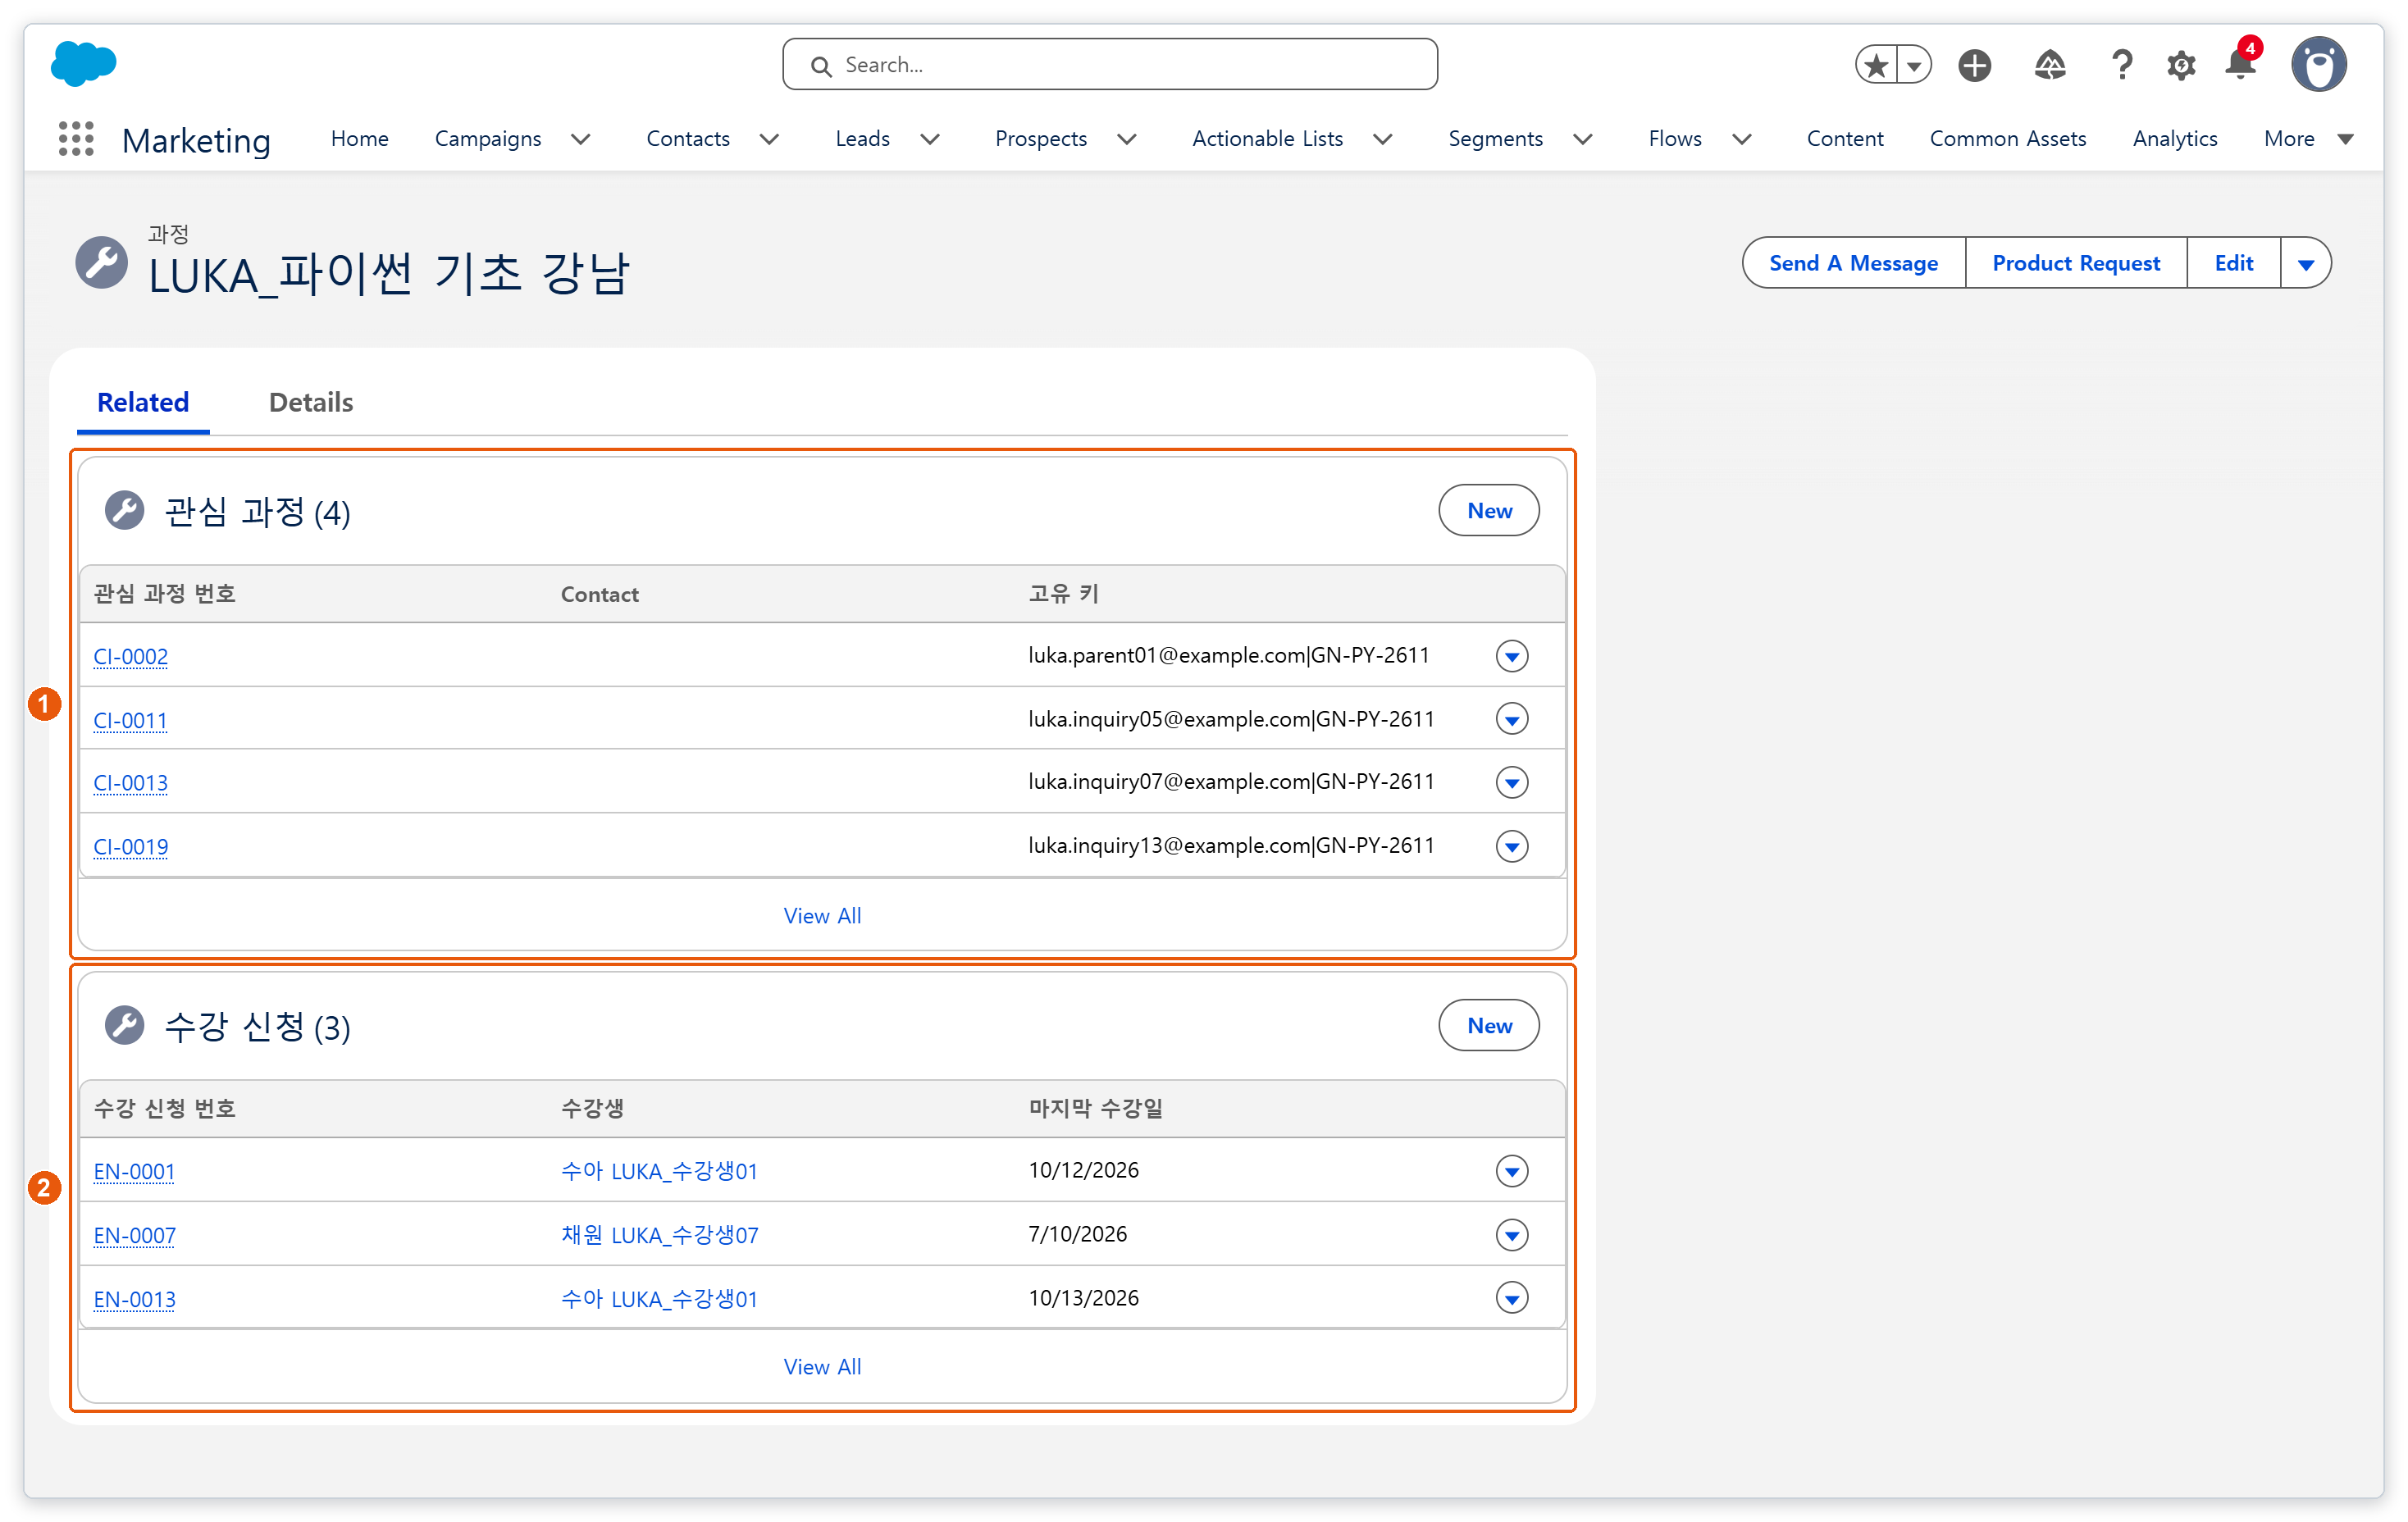Open record EN-0013
This screenshot has width=2408, height=1522.
point(134,1299)
